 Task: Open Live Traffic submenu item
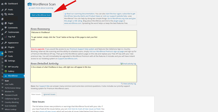[x=9, y=84]
